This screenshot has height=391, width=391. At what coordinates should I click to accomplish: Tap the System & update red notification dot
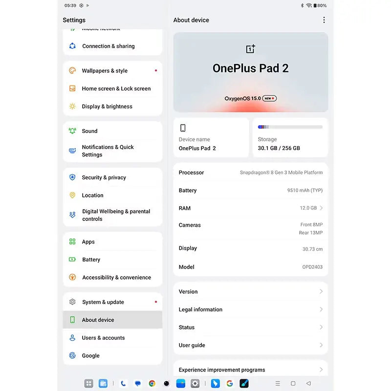click(x=156, y=302)
